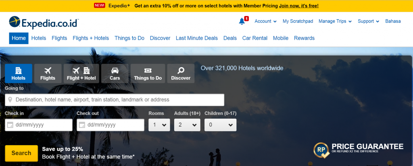Select the Things to Do search tab

coord(148,74)
